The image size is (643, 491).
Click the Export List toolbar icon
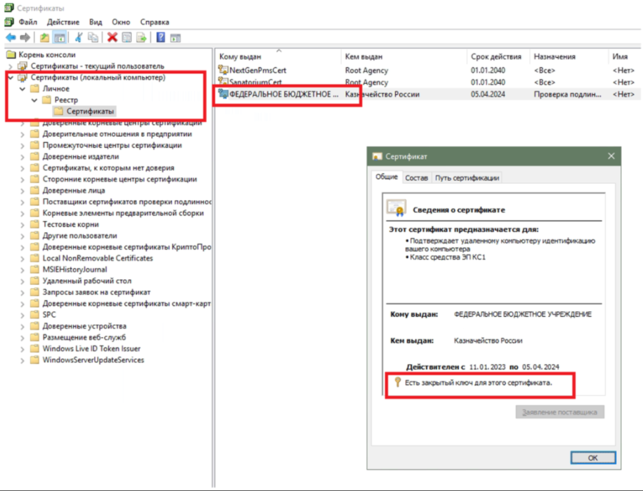[x=141, y=37]
